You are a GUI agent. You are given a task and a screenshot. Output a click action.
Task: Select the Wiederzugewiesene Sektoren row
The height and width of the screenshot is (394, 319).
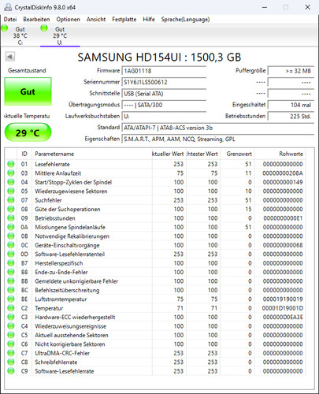155,191
